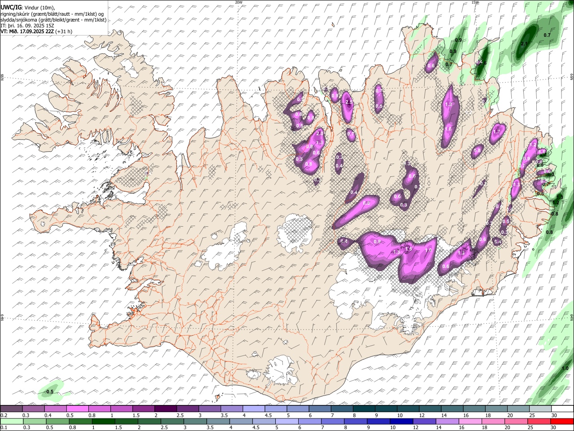Click the 15W longitude label
Image resolution: width=574 pixels, height=431 pixels.
coord(475,2)
